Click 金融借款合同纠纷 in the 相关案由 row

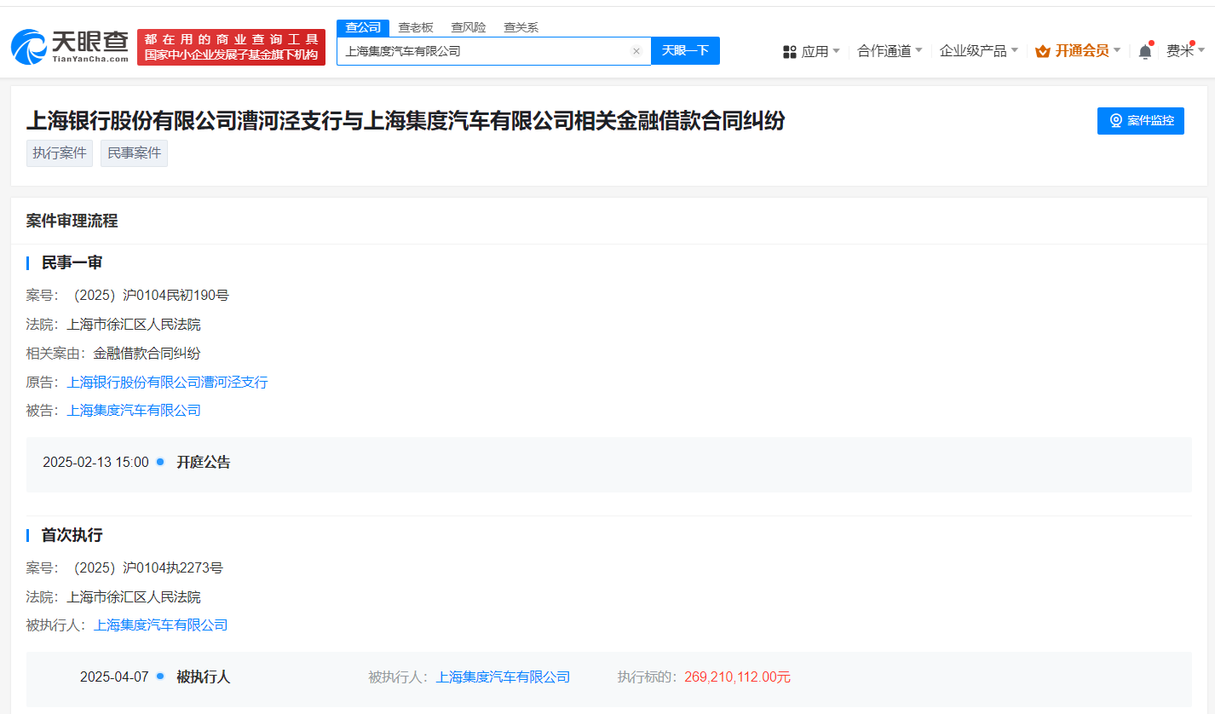click(147, 354)
